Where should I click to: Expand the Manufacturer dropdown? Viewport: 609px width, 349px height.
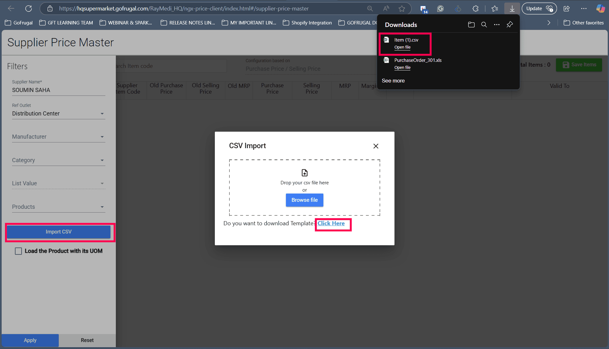point(58,137)
